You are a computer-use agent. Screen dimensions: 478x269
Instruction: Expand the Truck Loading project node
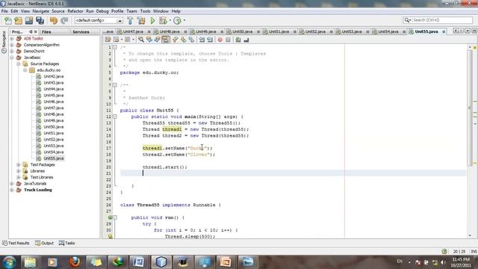12,190
